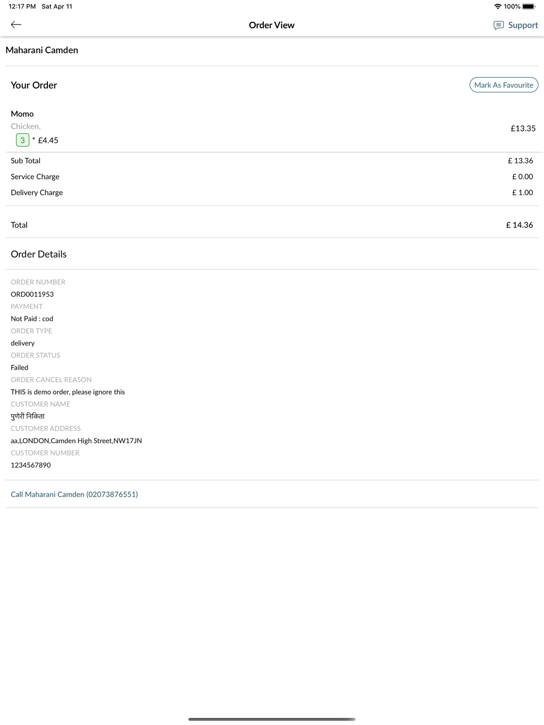
Task: Click the Wi-Fi status icon
Action: [x=497, y=7]
